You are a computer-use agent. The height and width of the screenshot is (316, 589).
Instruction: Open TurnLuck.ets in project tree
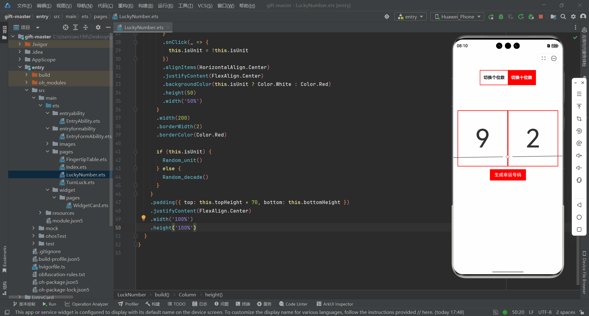point(80,182)
